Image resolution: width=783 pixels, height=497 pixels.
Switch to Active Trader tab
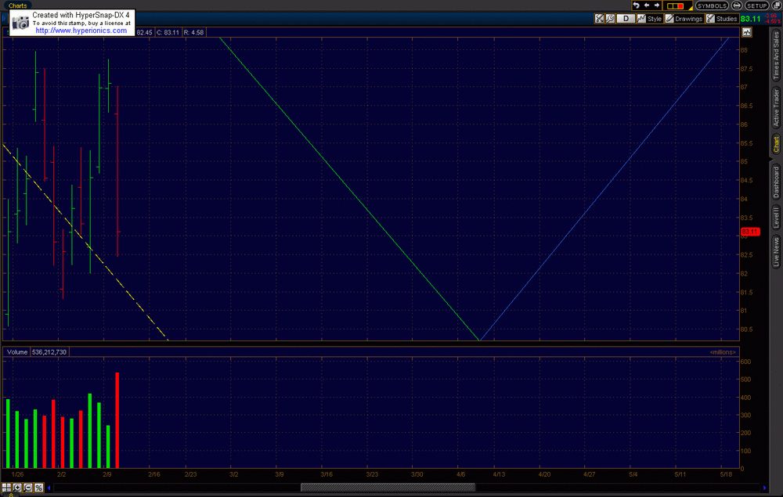[776, 107]
